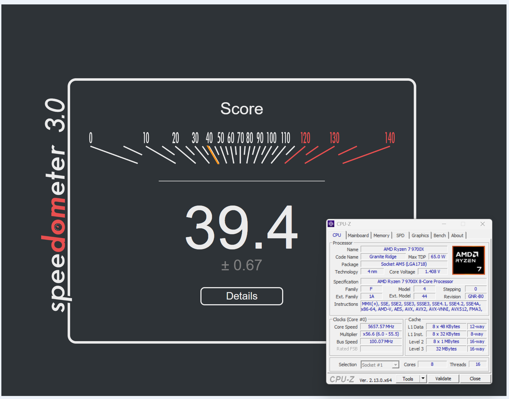
Task: Click the Multiplier value x56.6
Action: click(381, 334)
